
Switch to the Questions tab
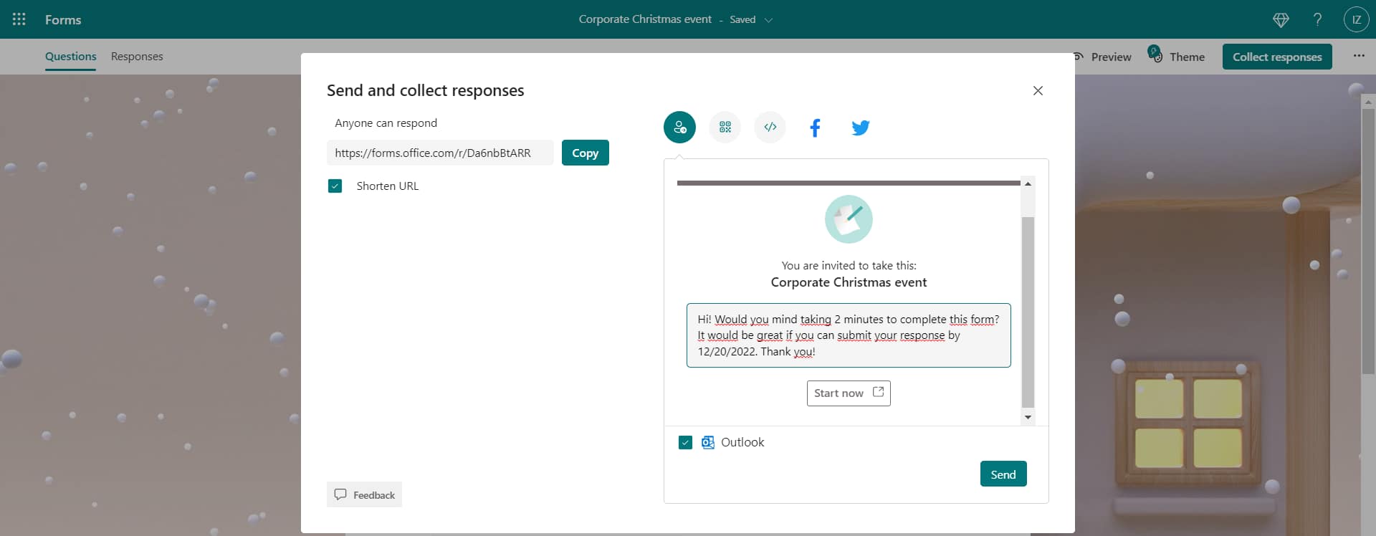(70, 57)
